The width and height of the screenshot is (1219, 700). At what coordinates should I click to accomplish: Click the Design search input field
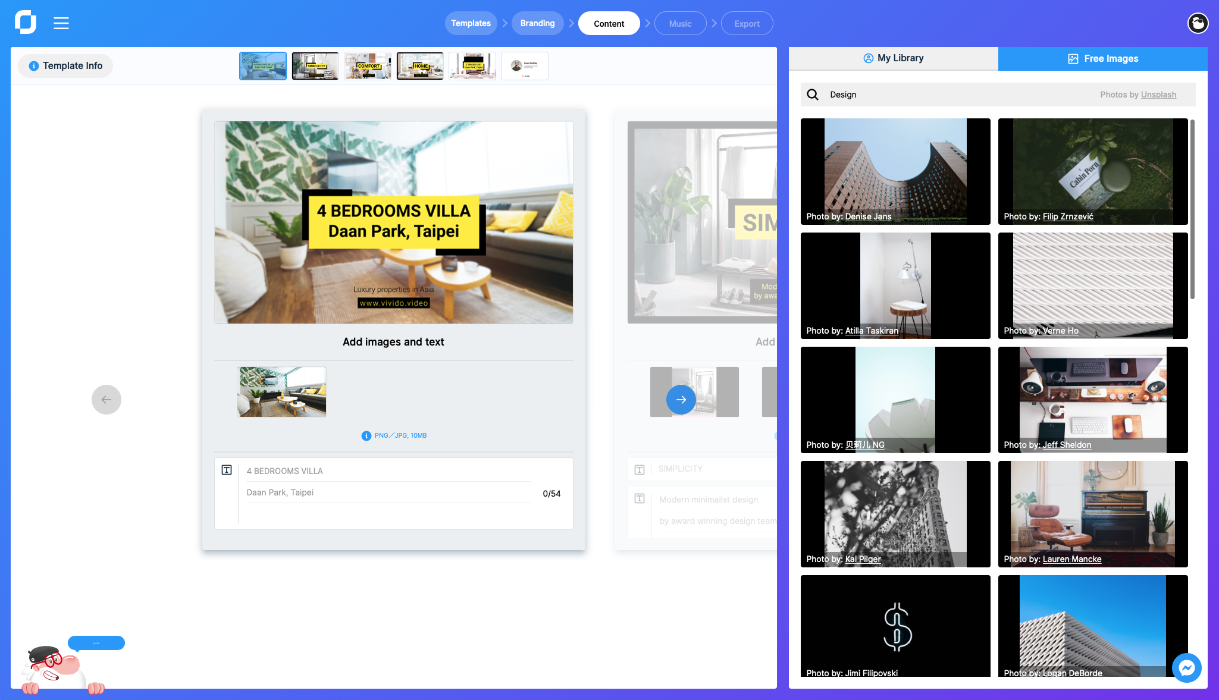952,95
